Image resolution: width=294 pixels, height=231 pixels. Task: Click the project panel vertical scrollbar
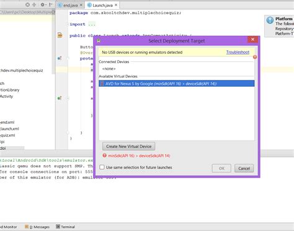click(53, 41)
